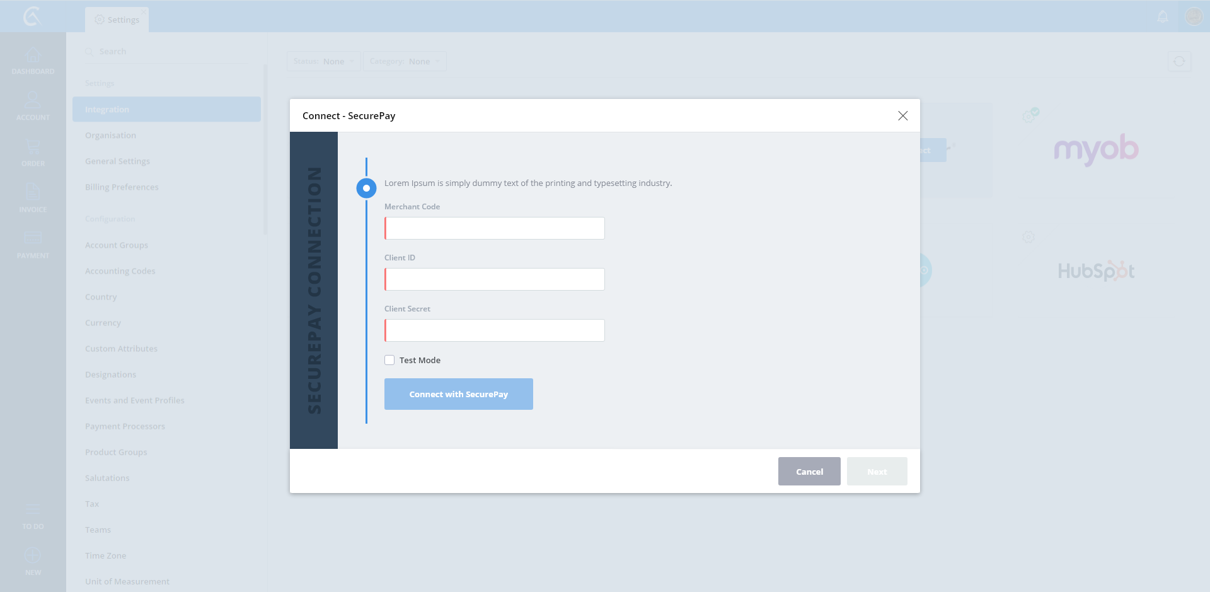Viewport: 1210px width, 592px height.
Task: Expand the Status filter dropdown
Action: tap(323, 61)
